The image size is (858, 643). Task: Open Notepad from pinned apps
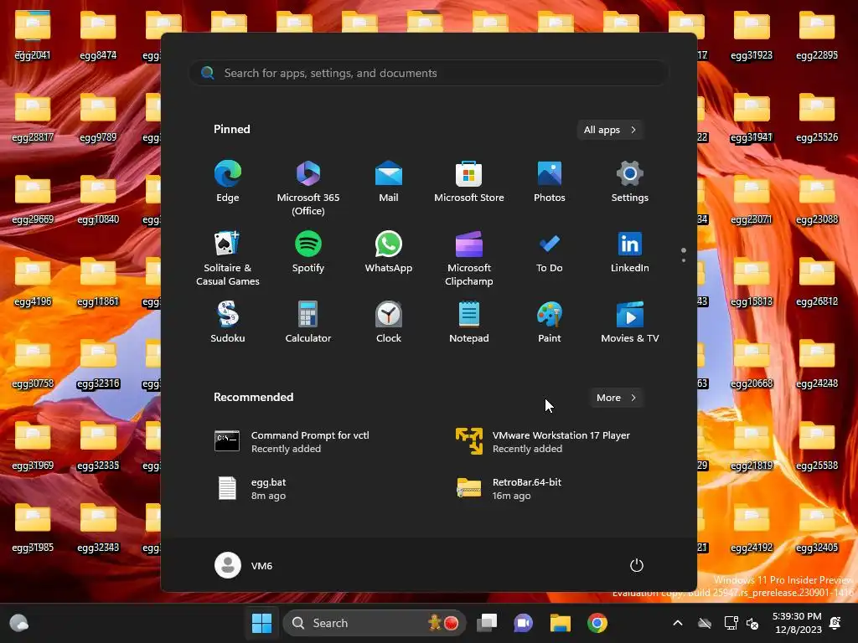[x=469, y=322]
